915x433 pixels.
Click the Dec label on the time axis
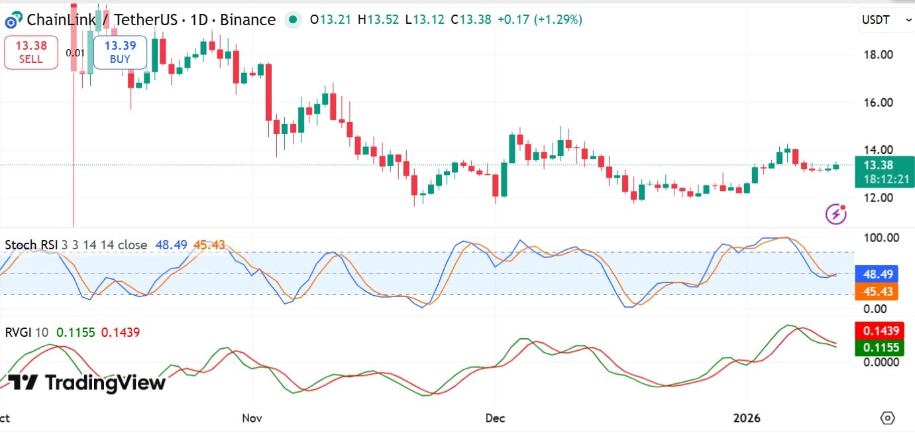click(495, 418)
